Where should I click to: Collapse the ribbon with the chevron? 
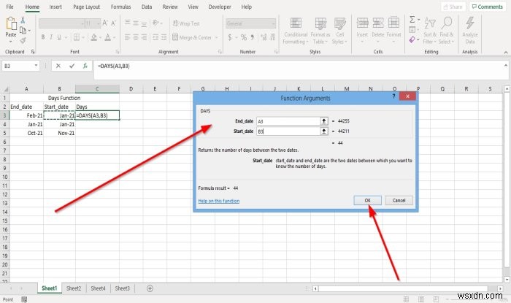pos(506,52)
